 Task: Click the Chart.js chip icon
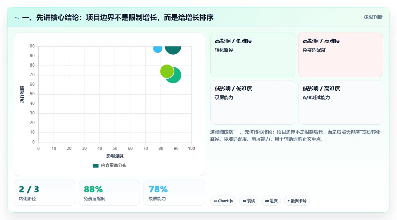coord(216,201)
